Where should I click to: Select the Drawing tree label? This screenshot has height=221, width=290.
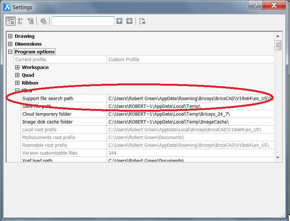click(25, 36)
